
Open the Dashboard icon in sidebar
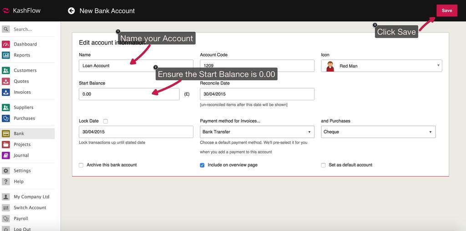(x=6, y=44)
